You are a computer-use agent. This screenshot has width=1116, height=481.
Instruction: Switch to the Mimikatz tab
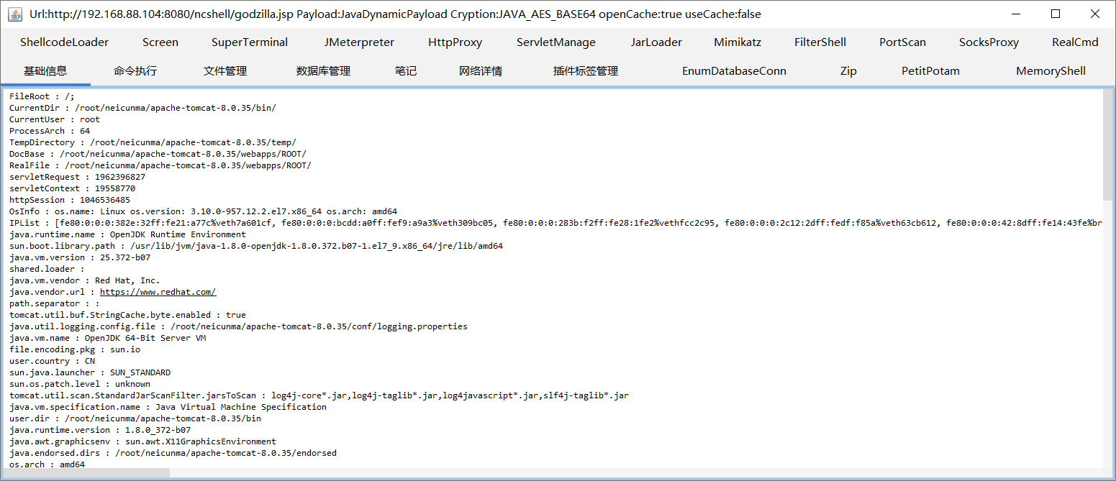tap(738, 42)
